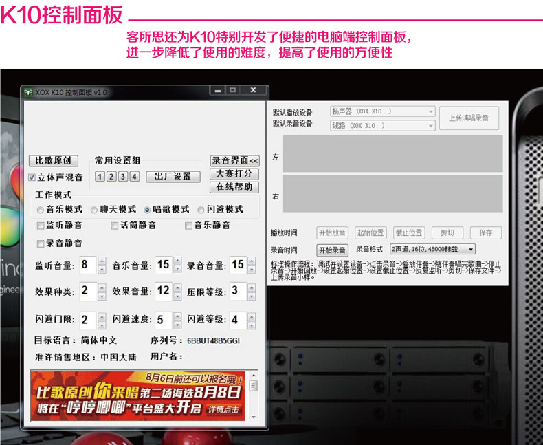Increase 闪避等级 with up arrow
The image size is (543, 445).
point(252,317)
